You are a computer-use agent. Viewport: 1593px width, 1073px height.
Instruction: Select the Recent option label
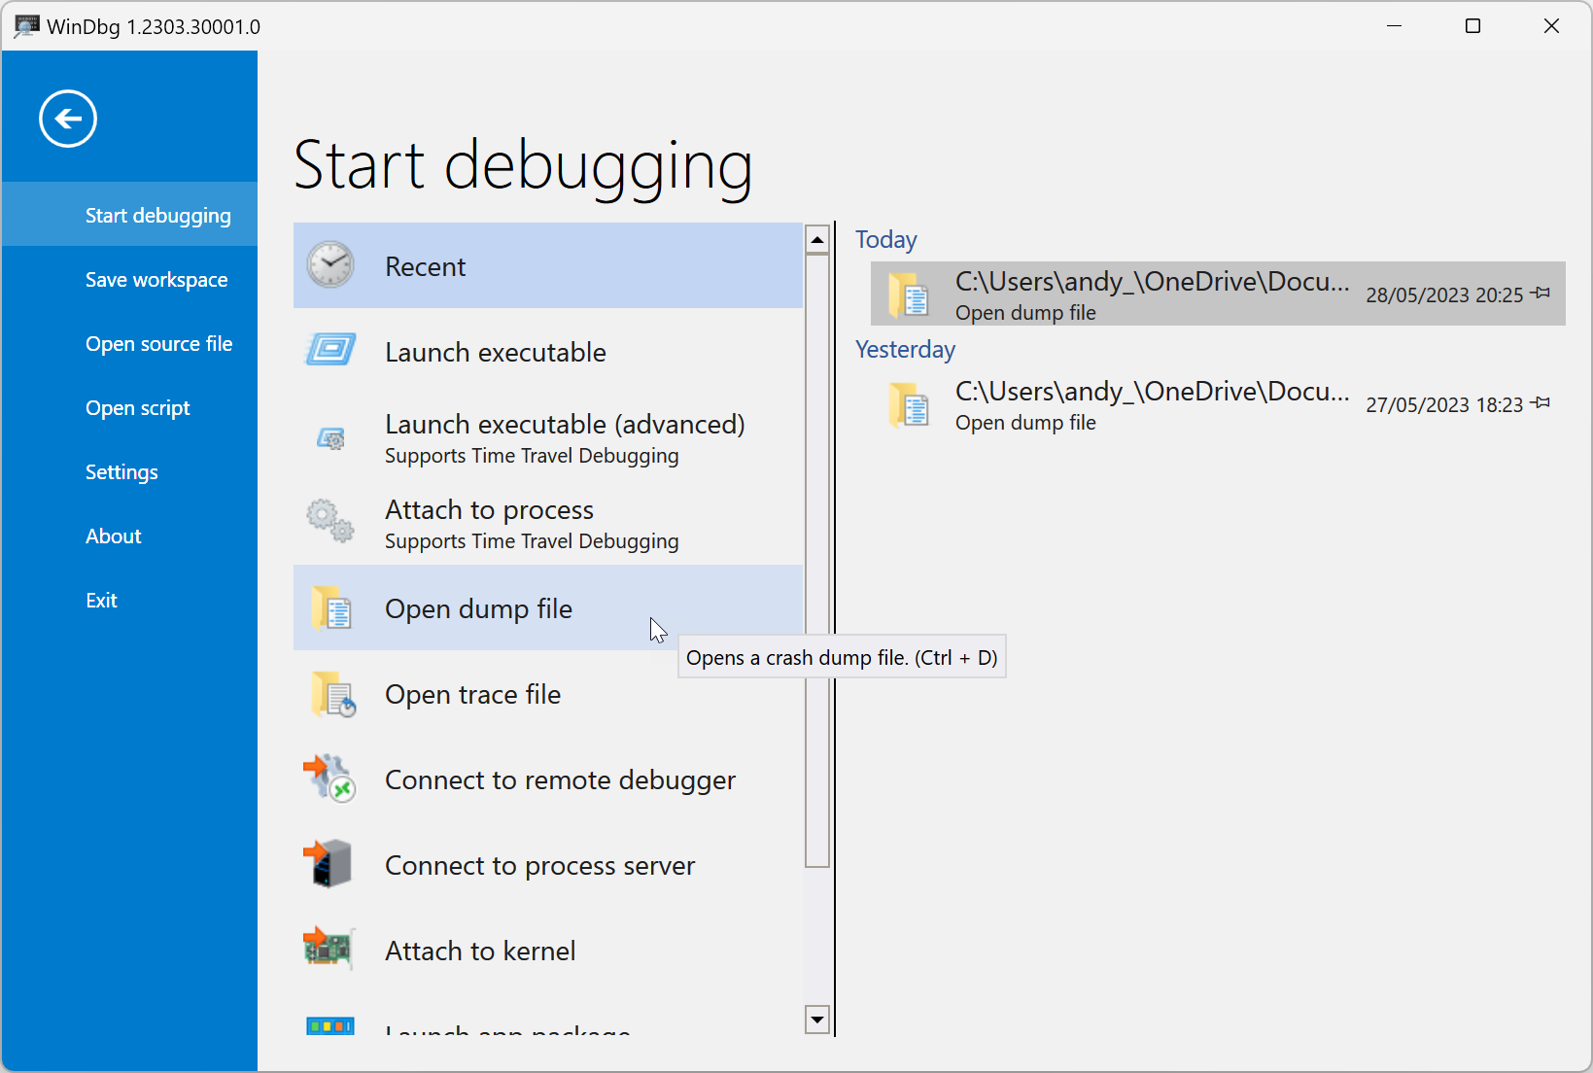(x=425, y=266)
